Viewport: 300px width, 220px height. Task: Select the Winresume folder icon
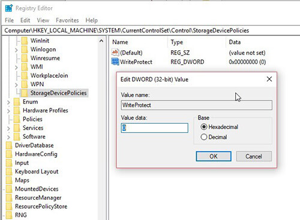(25, 58)
